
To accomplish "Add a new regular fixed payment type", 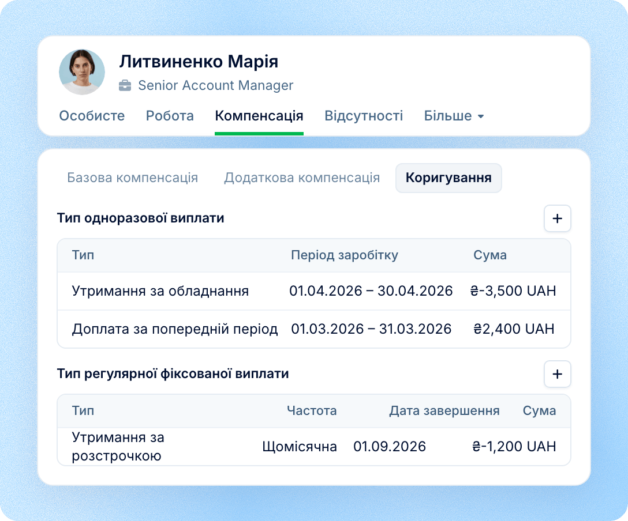I will (557, 374).
